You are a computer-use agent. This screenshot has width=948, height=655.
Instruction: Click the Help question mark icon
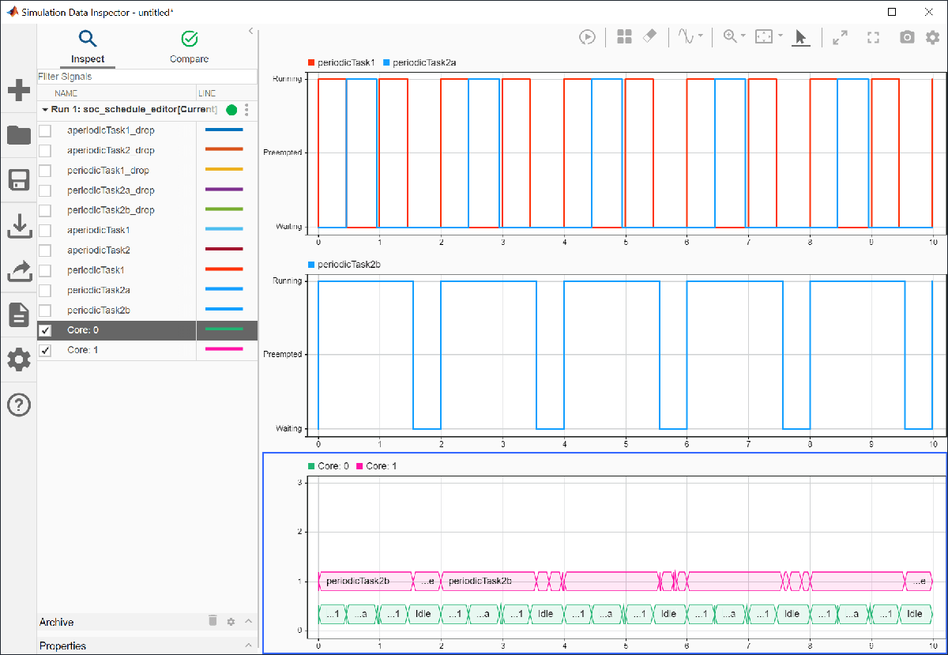pyautogui.click(x=18, y=405)
